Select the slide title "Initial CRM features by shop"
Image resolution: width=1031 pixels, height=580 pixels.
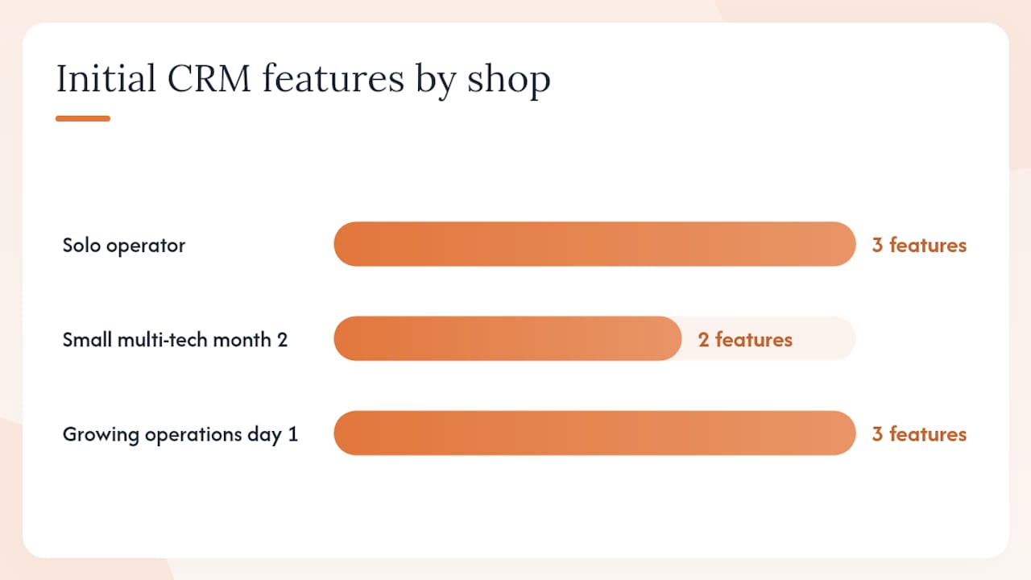coord(303,80)
